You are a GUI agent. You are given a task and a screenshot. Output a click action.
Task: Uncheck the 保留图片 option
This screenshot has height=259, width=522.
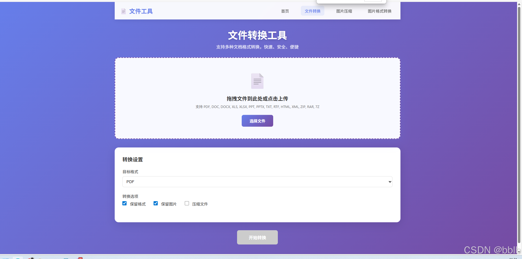pos(155,203)
